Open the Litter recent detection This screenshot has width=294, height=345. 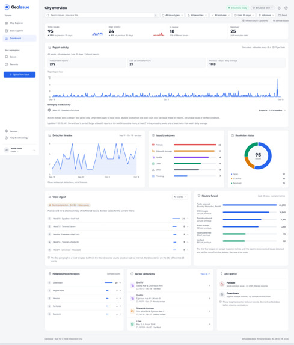click(170, 324)
